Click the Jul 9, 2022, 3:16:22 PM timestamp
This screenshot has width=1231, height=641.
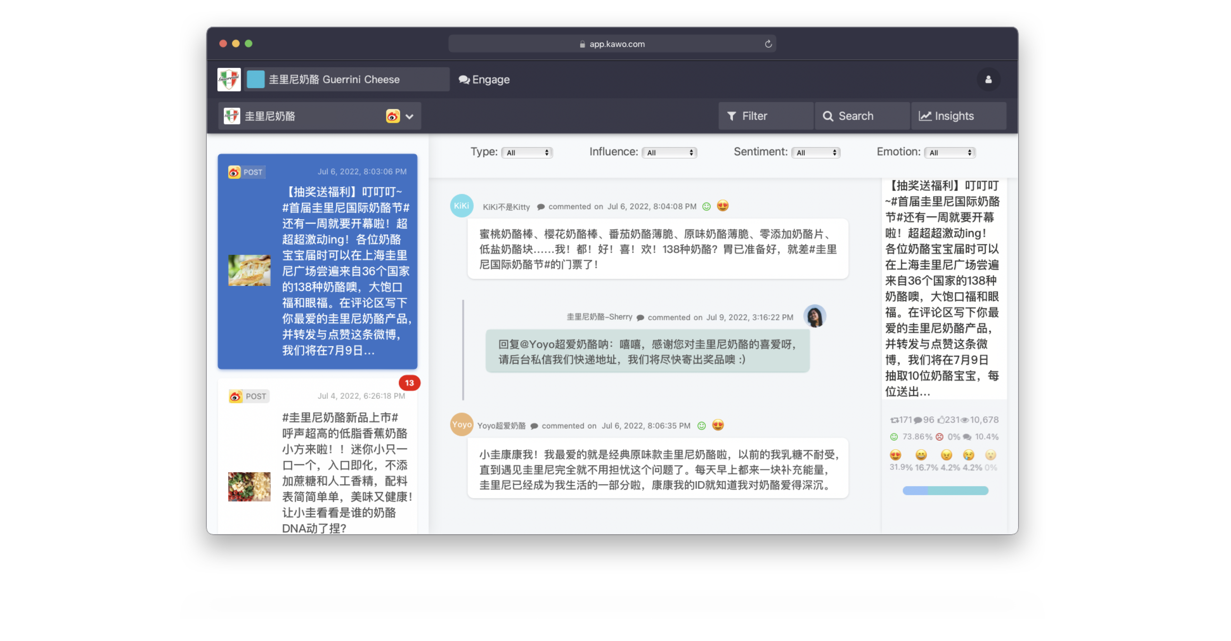tap(750, 318)
